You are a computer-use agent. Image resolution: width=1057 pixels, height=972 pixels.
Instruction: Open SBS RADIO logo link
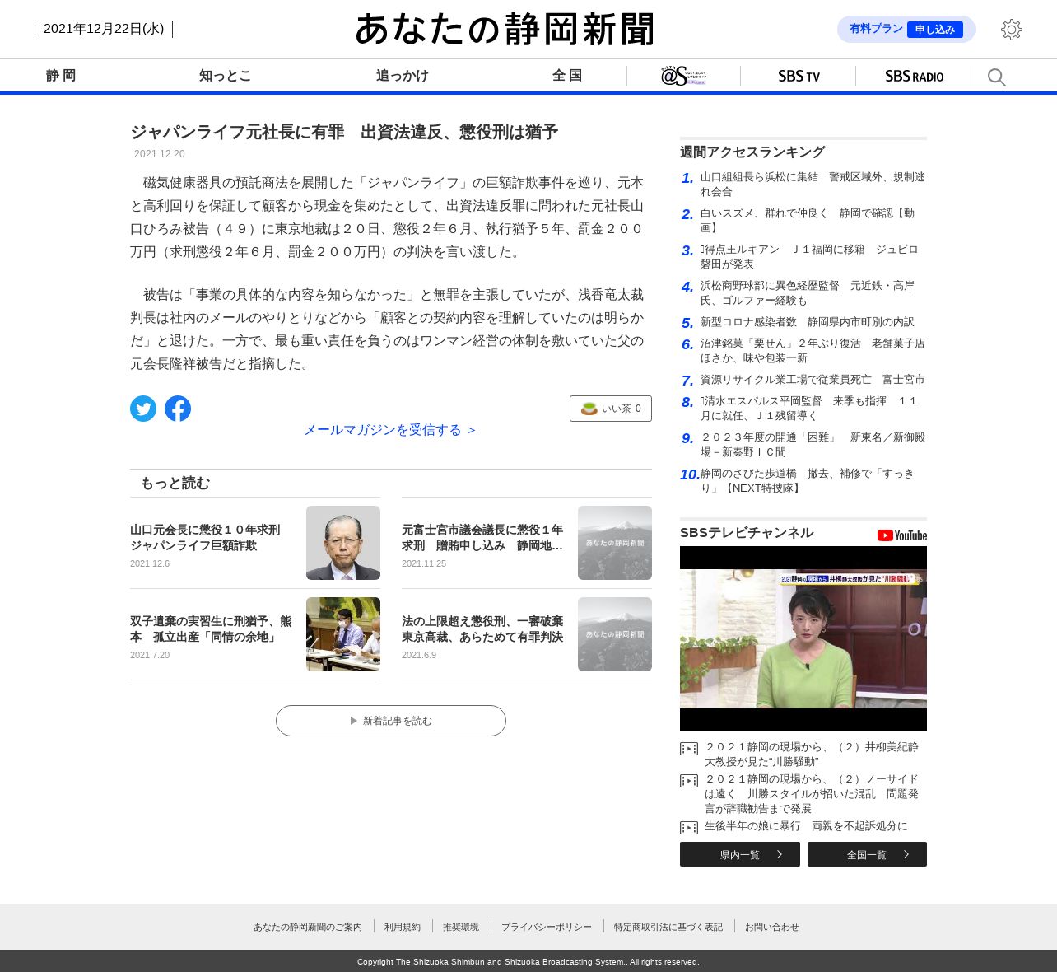click(x=914, y=76)
